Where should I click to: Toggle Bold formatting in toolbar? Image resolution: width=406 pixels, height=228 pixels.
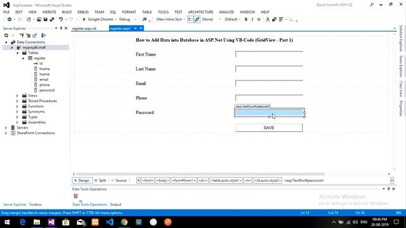tap(246, 20)
